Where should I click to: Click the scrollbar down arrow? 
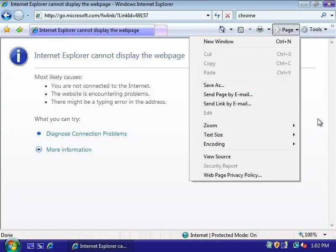[x=332, y=226]
